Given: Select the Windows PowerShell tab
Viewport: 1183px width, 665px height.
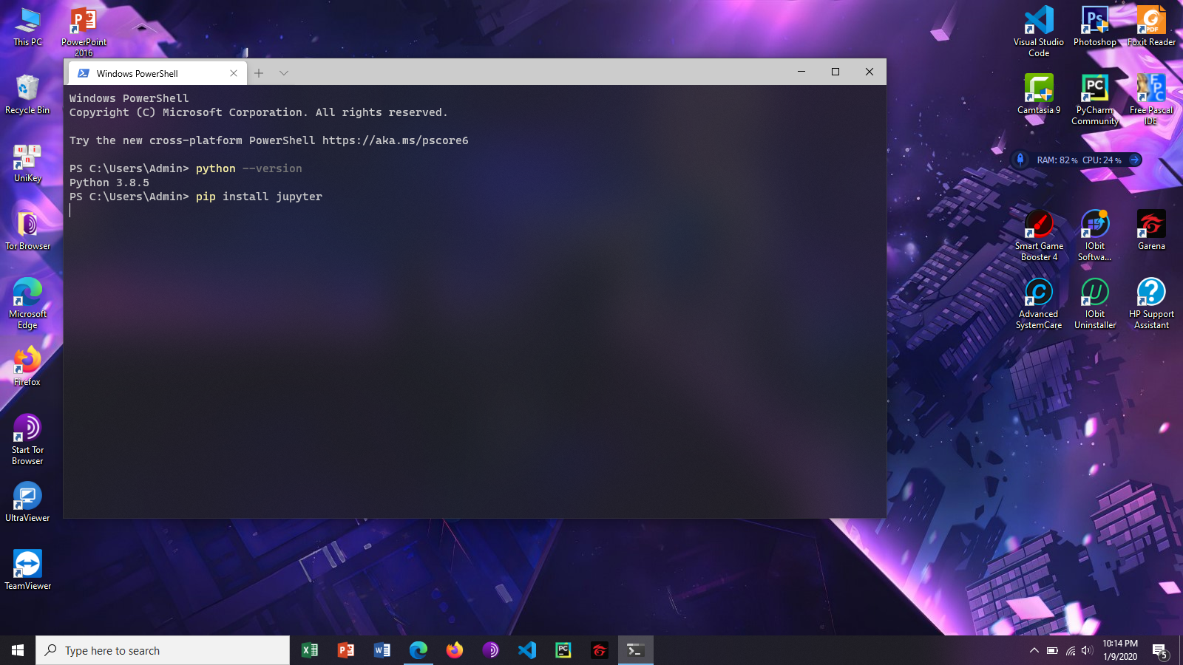Looking at the screenshot, I should pyautogui.click(x=148, y=73).
